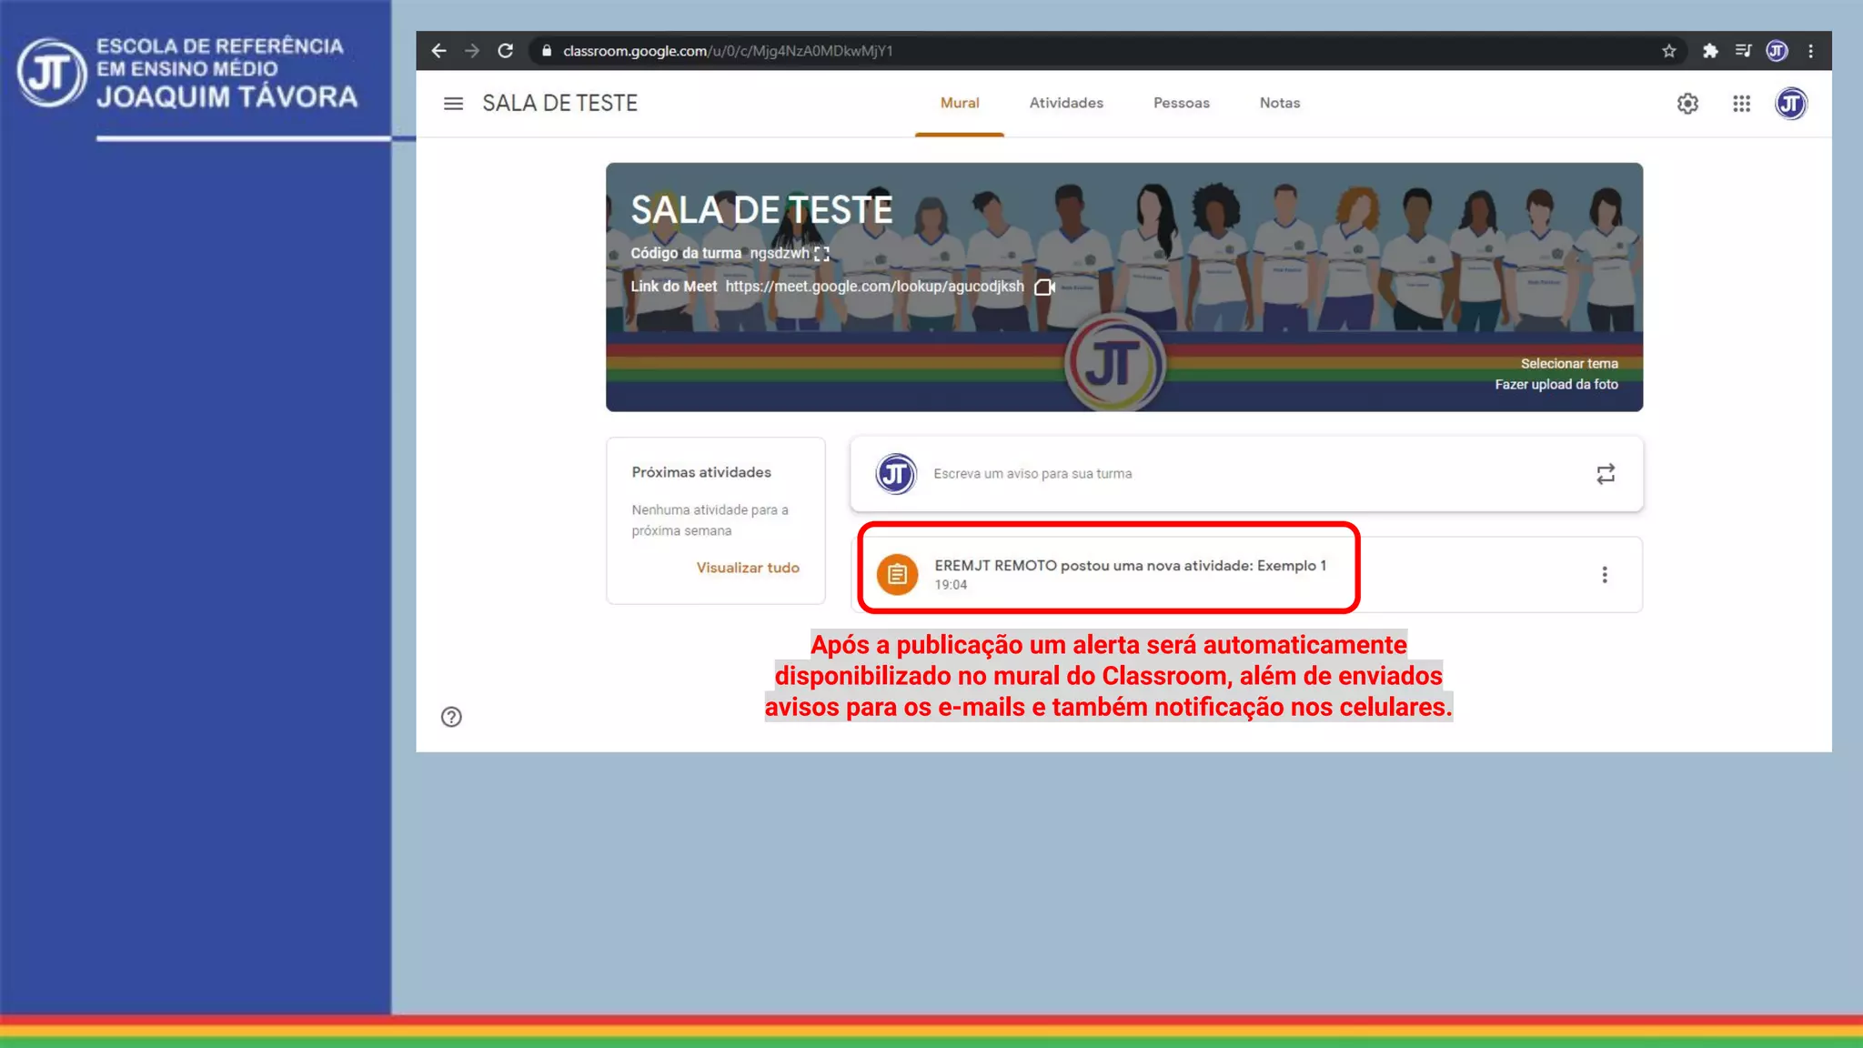Click the SALA DE TESTE header title

(559, 104)
